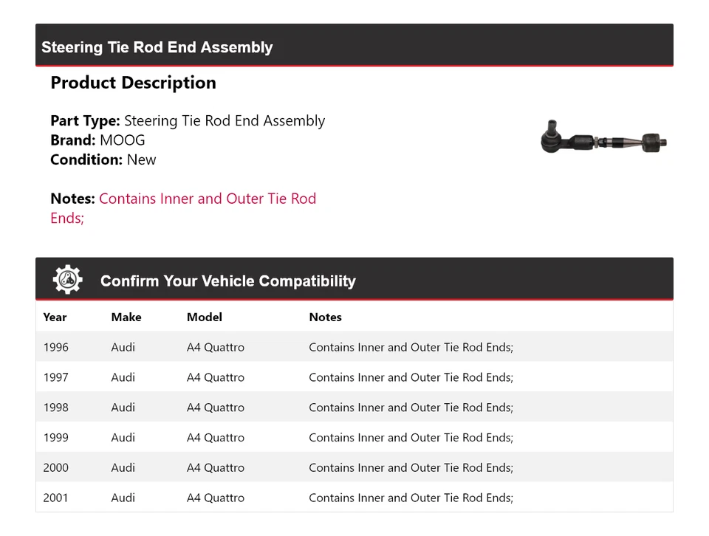Click the Condition: New text
Screen dimensions: 709x536
click(103, 159)
